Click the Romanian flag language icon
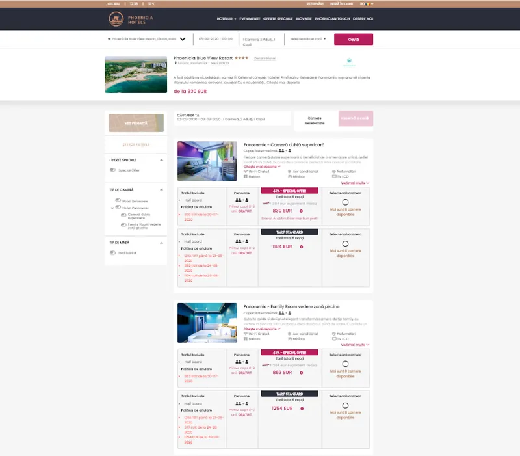The image size is (520, 456). [x=367, y=4]
